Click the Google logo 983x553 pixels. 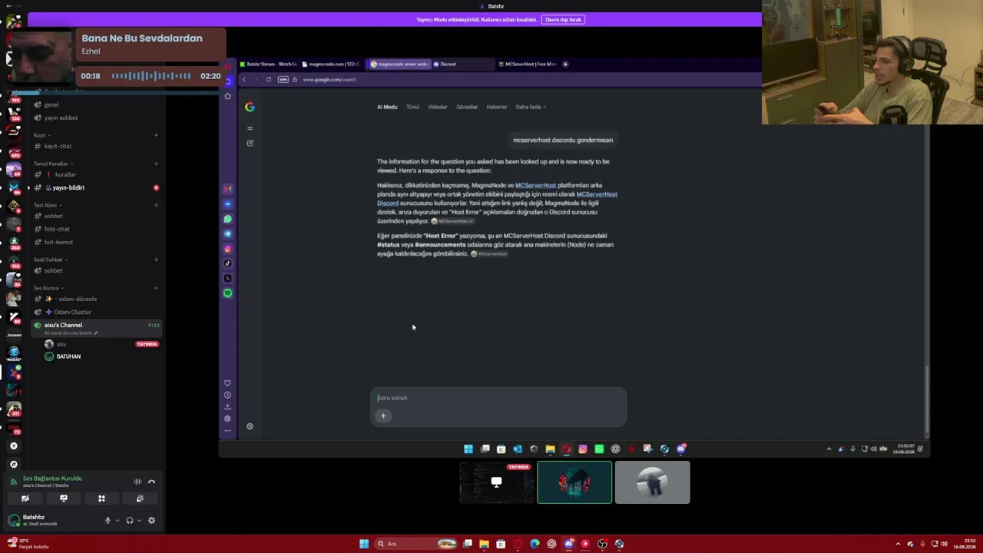(x=250, y=107)
